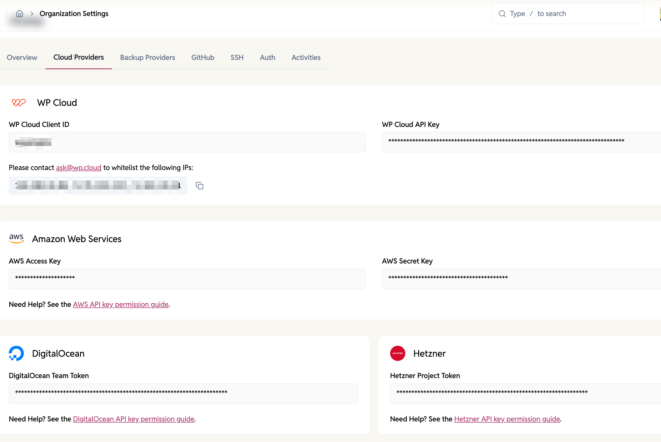This screenshot has width=661, height=442.
Task: Open the SSH tab
Action: (x=237, y=57)
